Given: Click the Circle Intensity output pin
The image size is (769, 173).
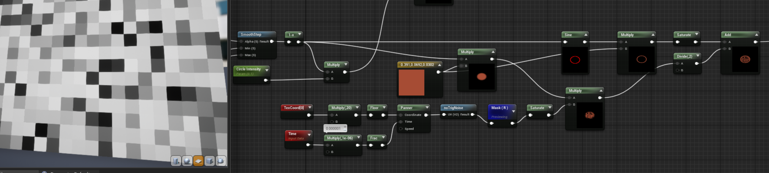Looking at the screenshot, I should click(x=265, y=80).
